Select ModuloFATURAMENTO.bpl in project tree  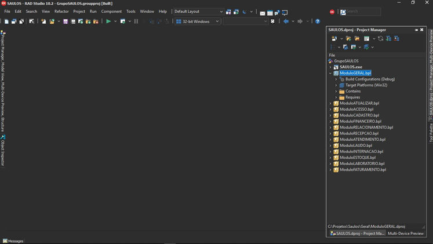(x=363, y=170)
